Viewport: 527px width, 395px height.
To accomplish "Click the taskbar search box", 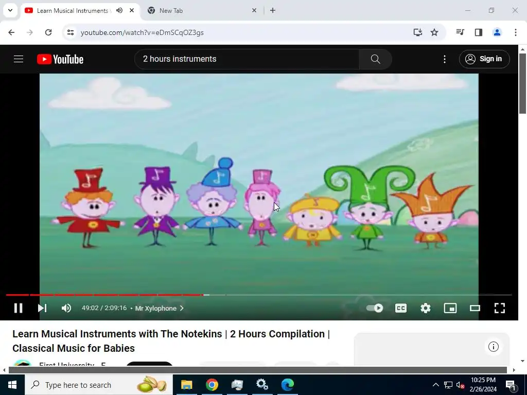I will pos(98,385).
